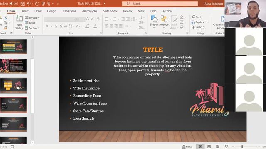Click the Undo arrow icon
This screenshot has width=266, height=149.
pos(29,4)
